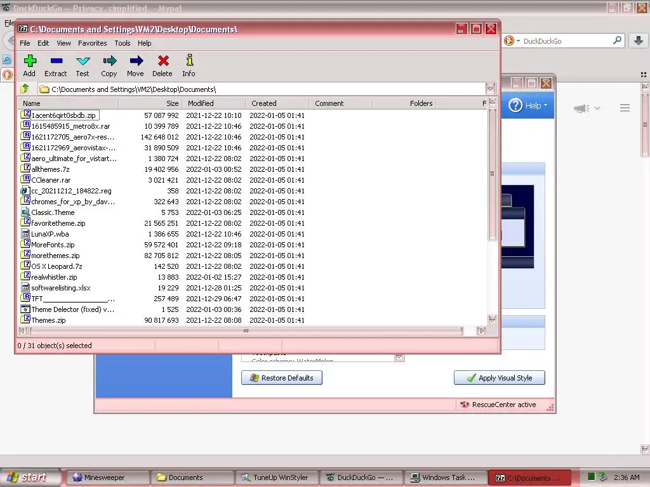This screenshot has height=487, width=650.
Task: Click the Apply Visual Style button
Action: pyautogui.click(x=500, y=378)
